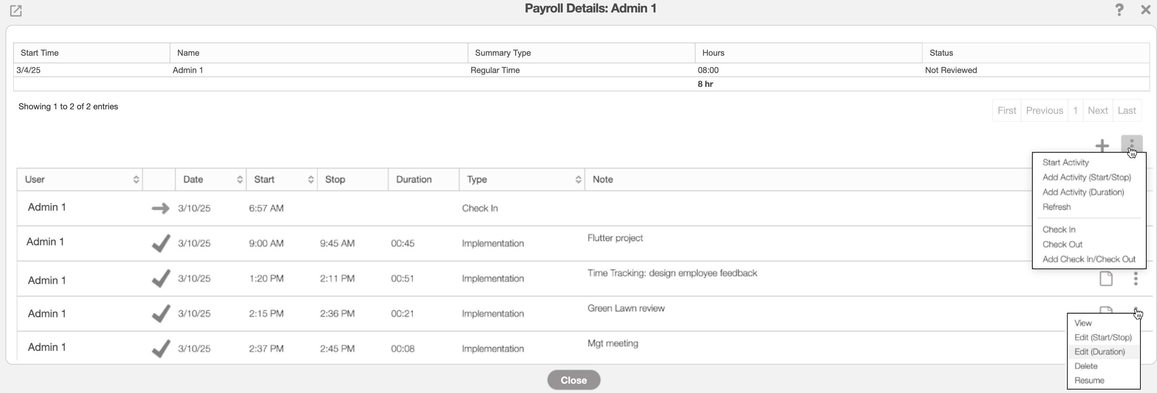Select Edit (Duration) in the context menu
Image resolution: width=1157 pixels, height=393 pixels.
1099,352
